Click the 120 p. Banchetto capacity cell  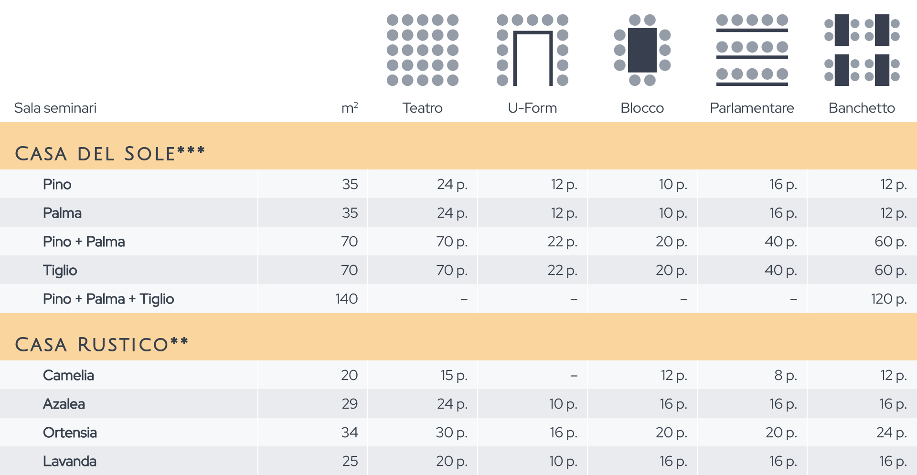889,299
